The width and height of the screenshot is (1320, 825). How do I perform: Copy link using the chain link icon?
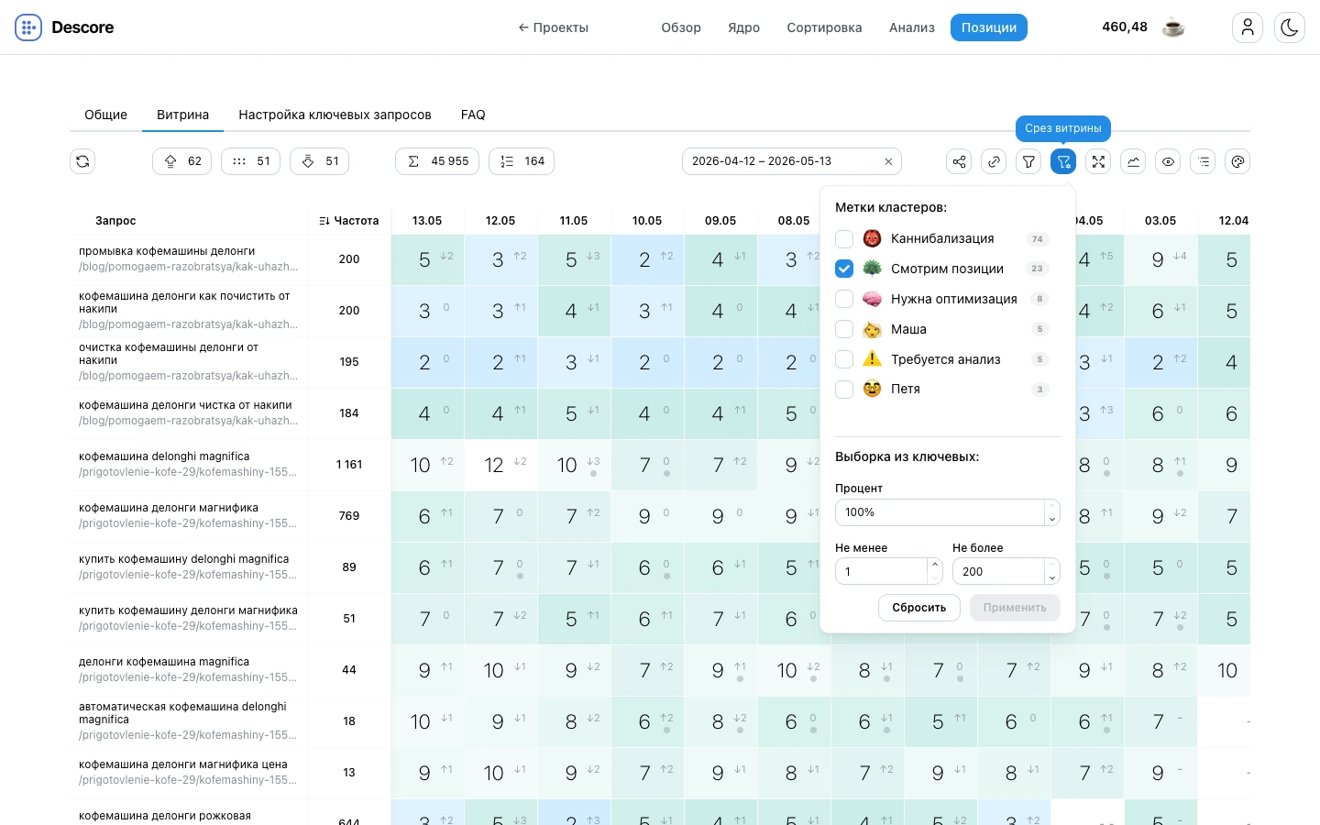pyautogui.click(x=994, y=161)
